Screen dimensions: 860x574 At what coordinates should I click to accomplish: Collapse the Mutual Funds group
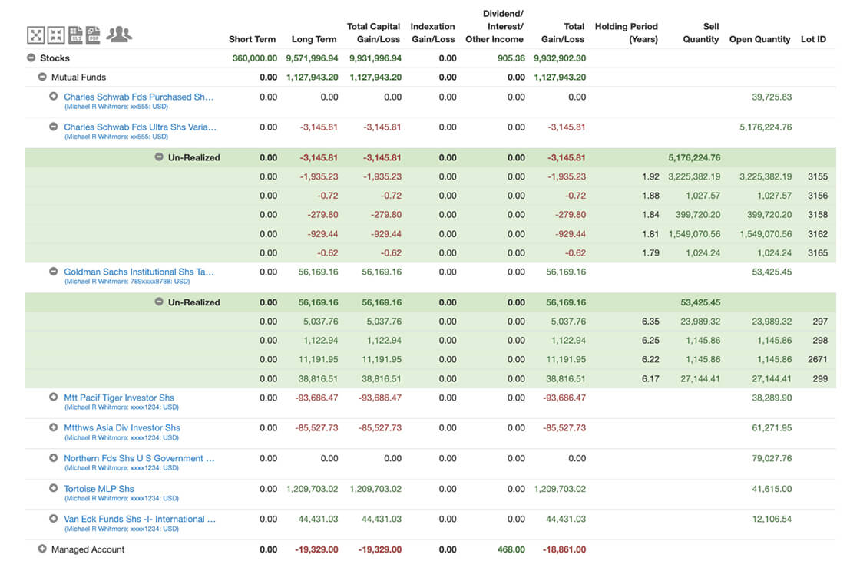point(42,78)
